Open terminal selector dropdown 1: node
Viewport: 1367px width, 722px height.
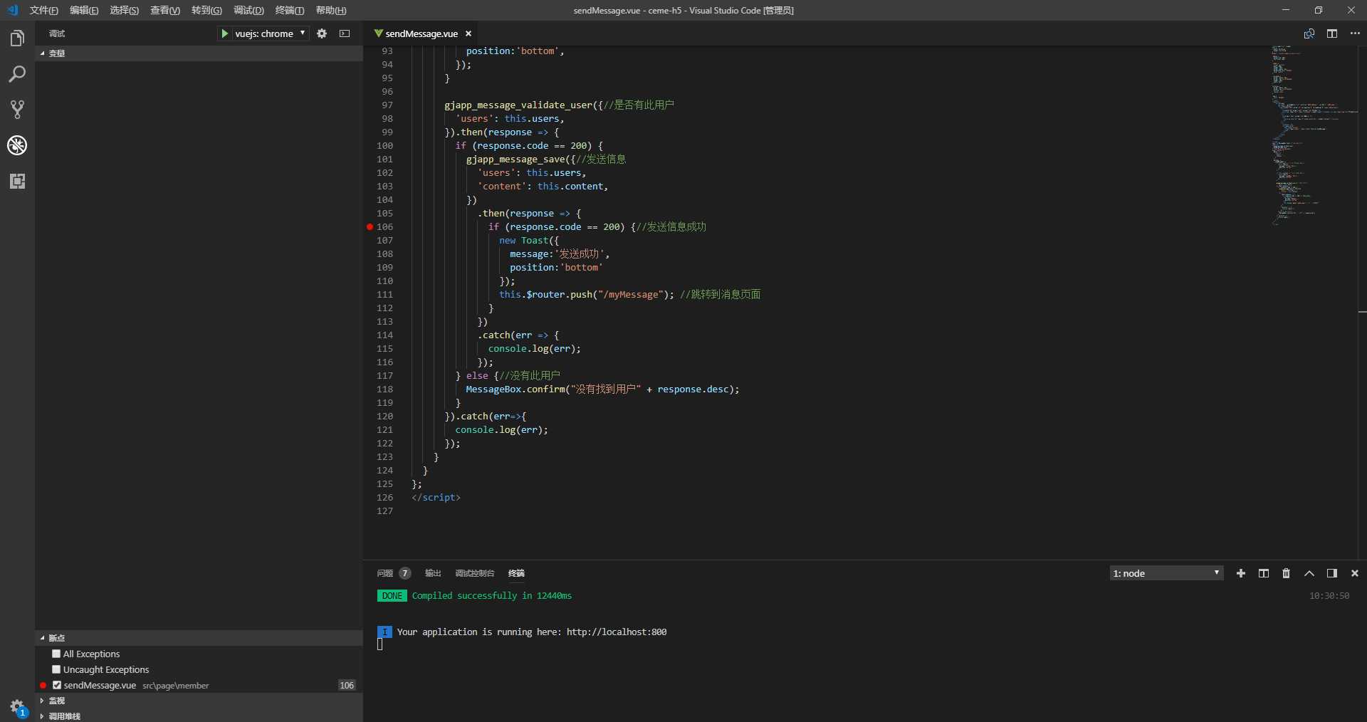(1166, 573)
